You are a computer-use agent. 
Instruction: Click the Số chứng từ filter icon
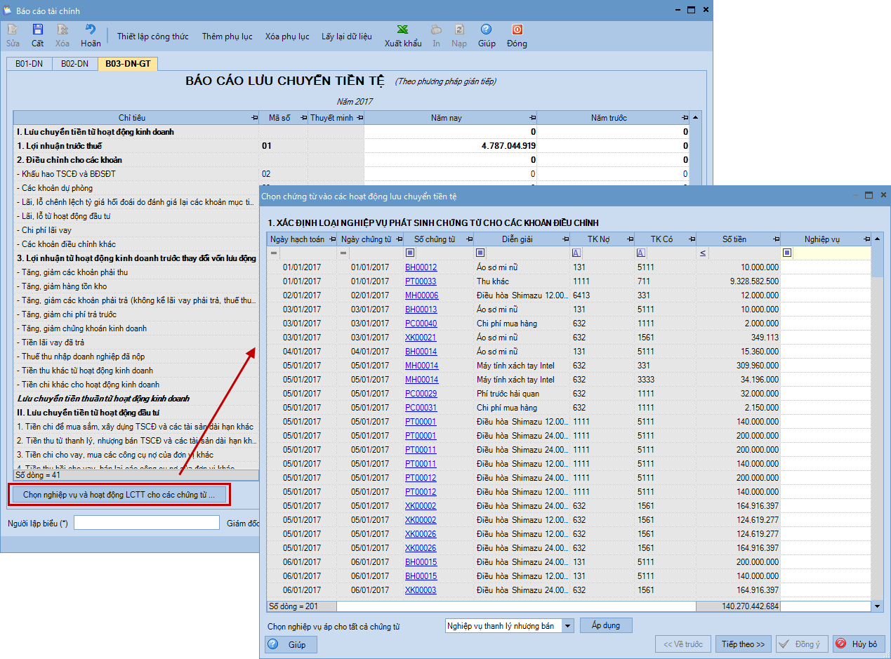tap(410, 253)
